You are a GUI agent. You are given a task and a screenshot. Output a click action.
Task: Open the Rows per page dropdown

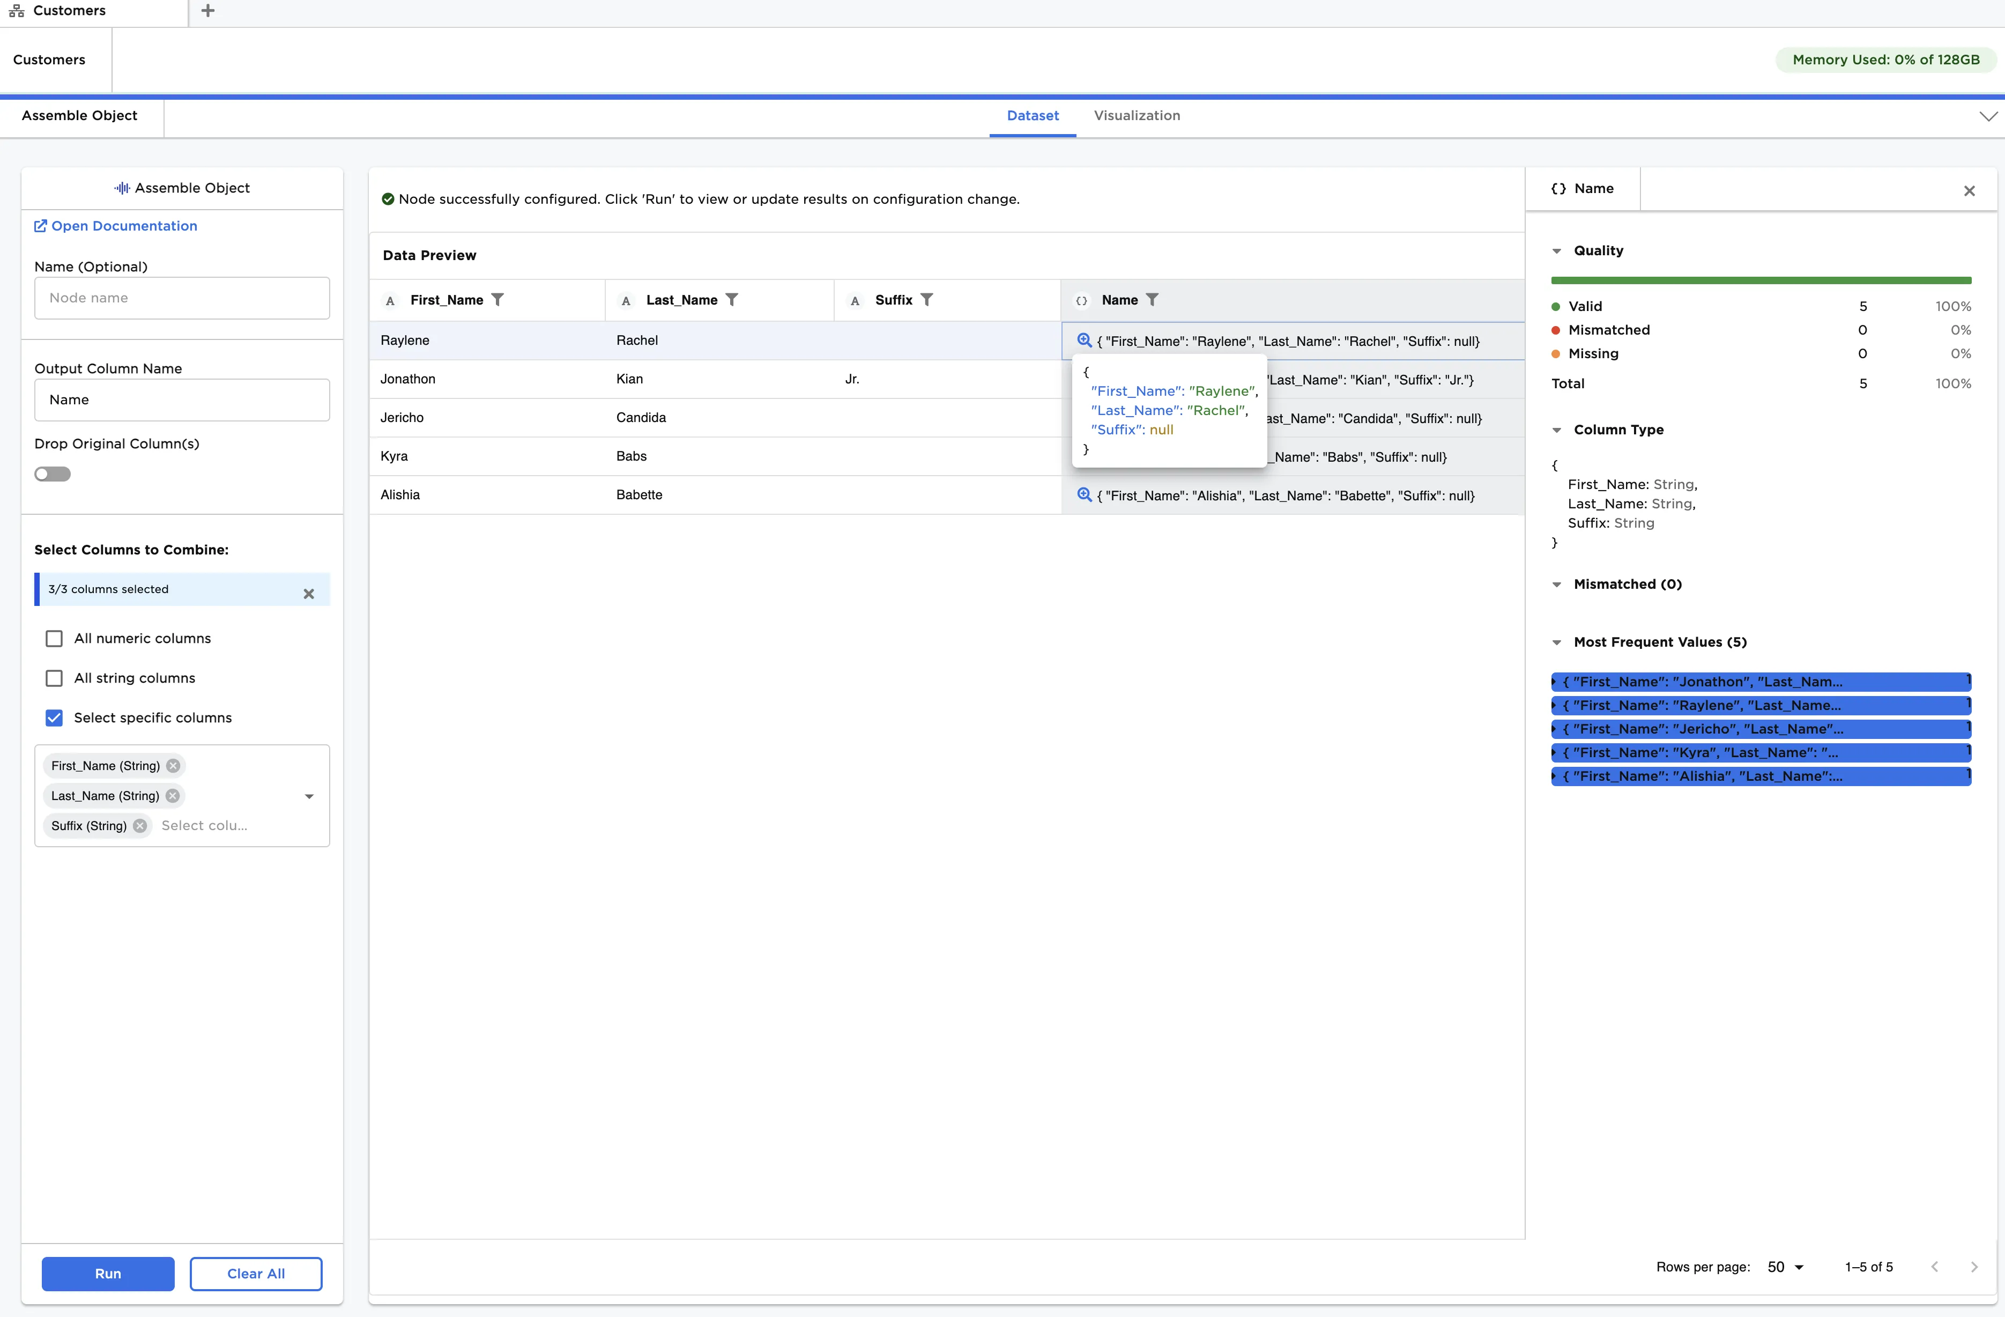[x=1784, y=1267]
